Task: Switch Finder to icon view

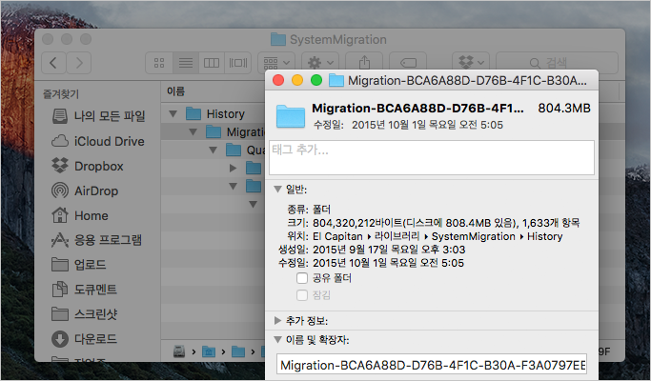Action: pyautogui.click(x=159, y=63)
